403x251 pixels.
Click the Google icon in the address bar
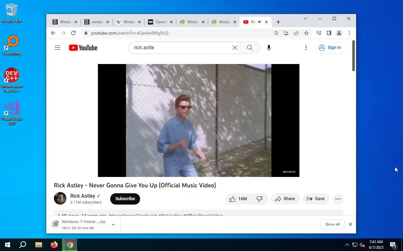pos(276,33)
